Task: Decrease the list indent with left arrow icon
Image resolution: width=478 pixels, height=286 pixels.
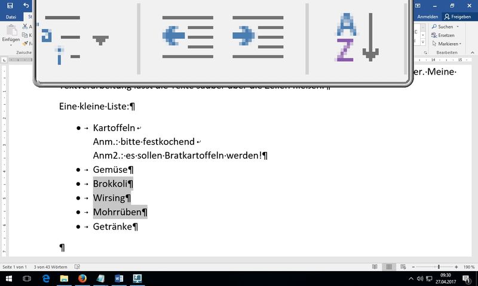Action: coord(188,36)
